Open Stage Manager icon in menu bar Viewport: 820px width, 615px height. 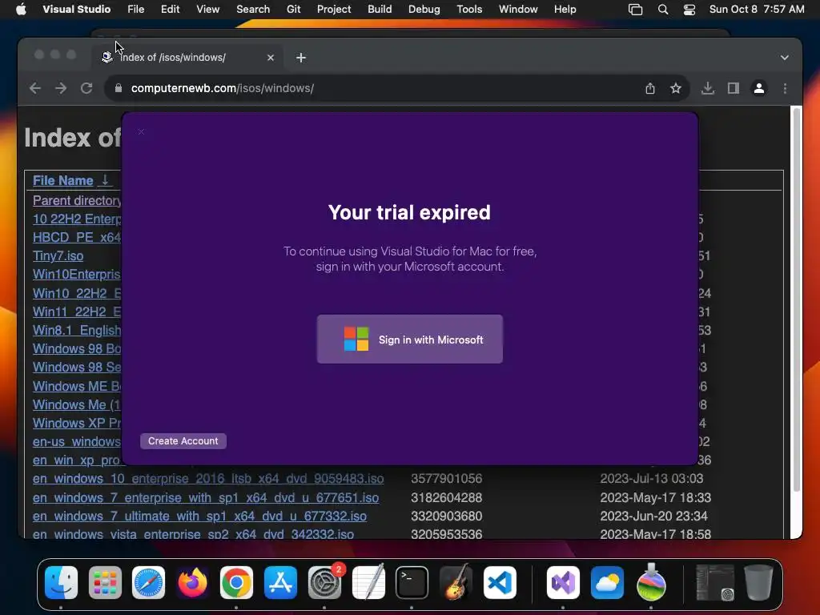[635, 10]
